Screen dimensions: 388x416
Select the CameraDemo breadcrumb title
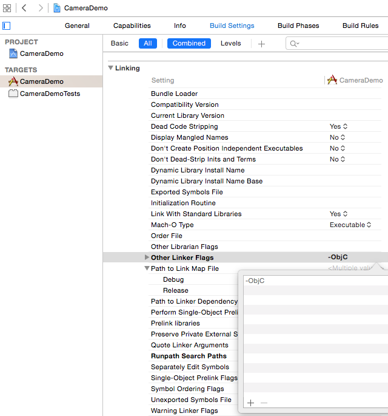pyautogui.click(x=86, y=8)
